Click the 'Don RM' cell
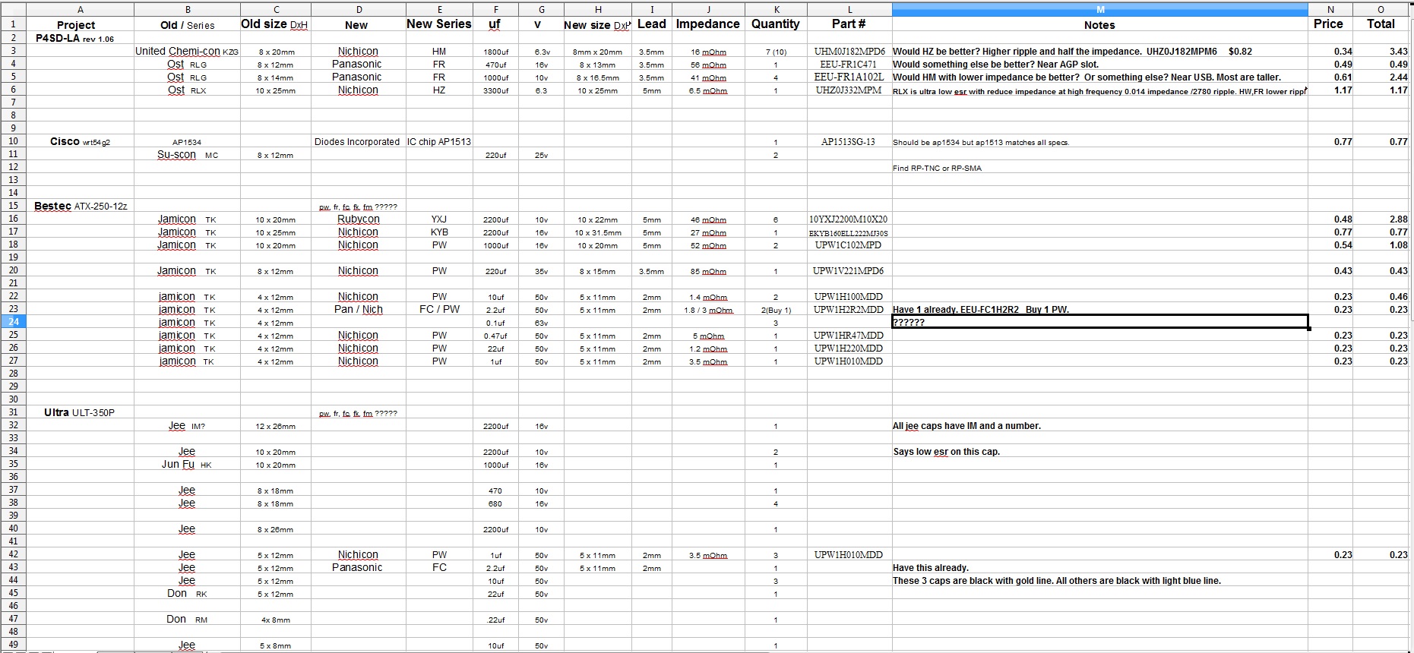 coord(187,619)
